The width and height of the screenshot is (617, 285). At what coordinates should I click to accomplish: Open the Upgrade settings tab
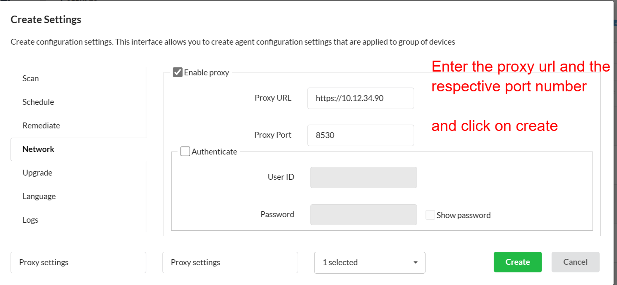[38, 173]
